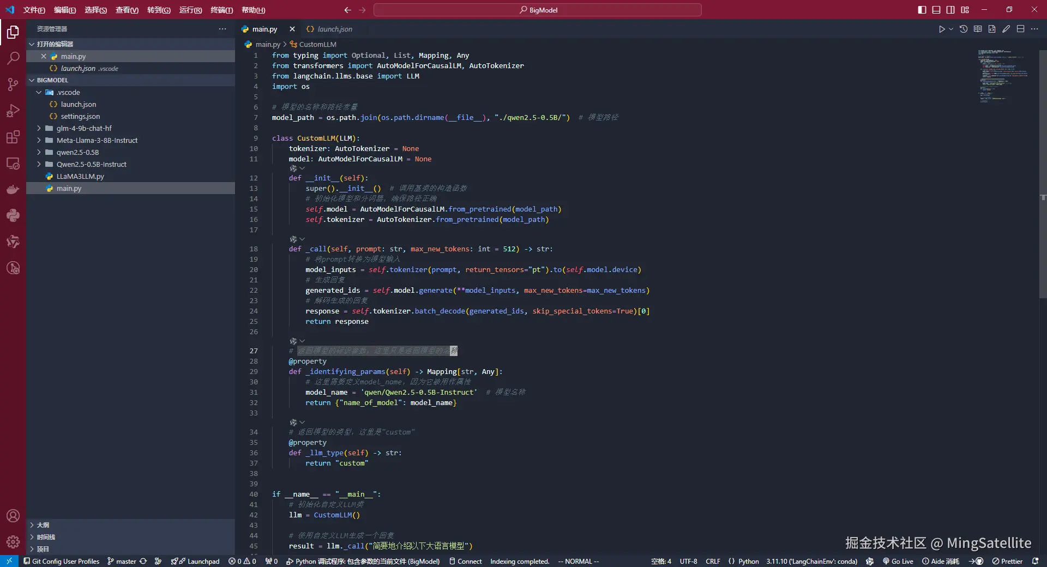Open the Manage gear menu
The image size is (1047, 567).
(13, 542)
